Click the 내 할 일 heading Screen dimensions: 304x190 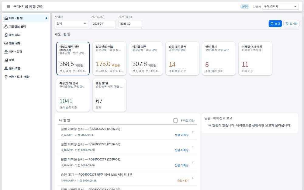[64, 120]
